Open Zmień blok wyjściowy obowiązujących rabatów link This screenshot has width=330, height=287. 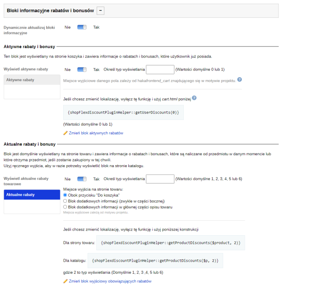click(110, 281)
